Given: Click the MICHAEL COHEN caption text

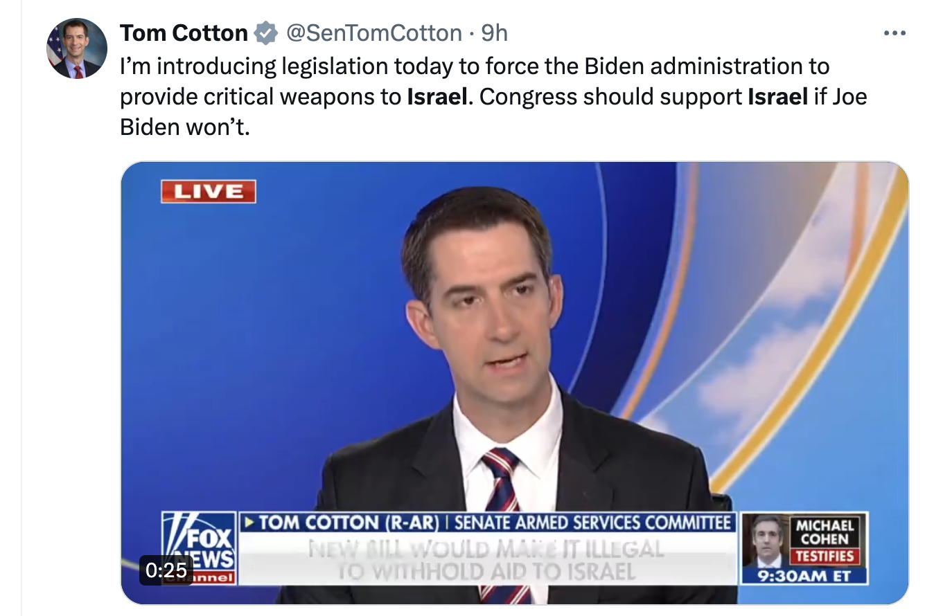Looking at the screenshot, I should tap(825, 532).
